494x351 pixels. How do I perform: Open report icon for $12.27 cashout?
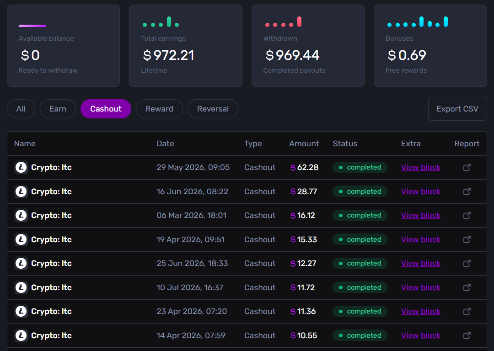click(467, 264)
